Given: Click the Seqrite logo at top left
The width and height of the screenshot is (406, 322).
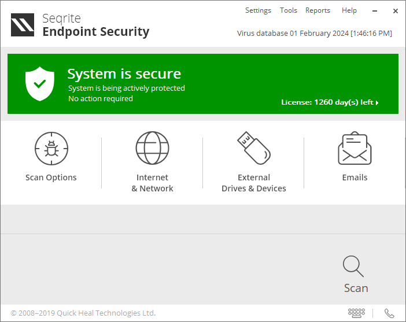Looking at the screenshot, I should pos(23,25).
